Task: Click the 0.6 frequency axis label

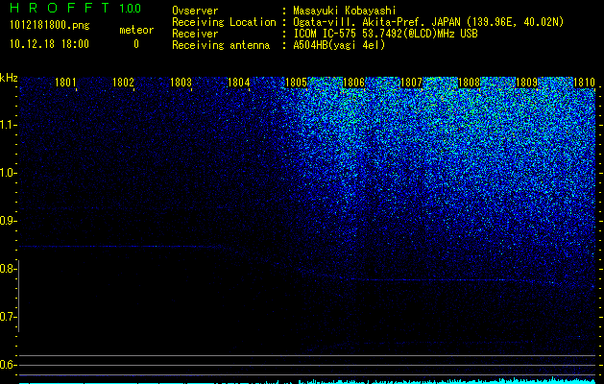Action: point(9,365)
